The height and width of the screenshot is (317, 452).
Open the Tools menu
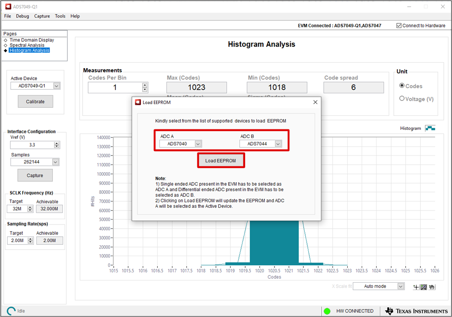[x=60, y=16]
